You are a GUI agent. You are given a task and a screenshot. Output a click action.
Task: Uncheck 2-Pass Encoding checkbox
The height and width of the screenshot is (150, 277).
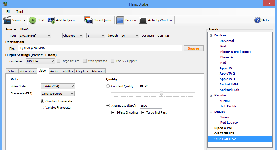click(113, 112)
